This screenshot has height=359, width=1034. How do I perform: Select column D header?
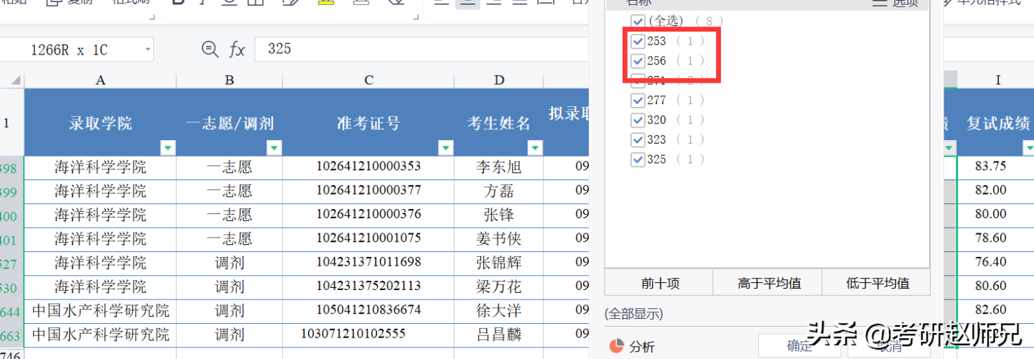(x=499, y=80)
